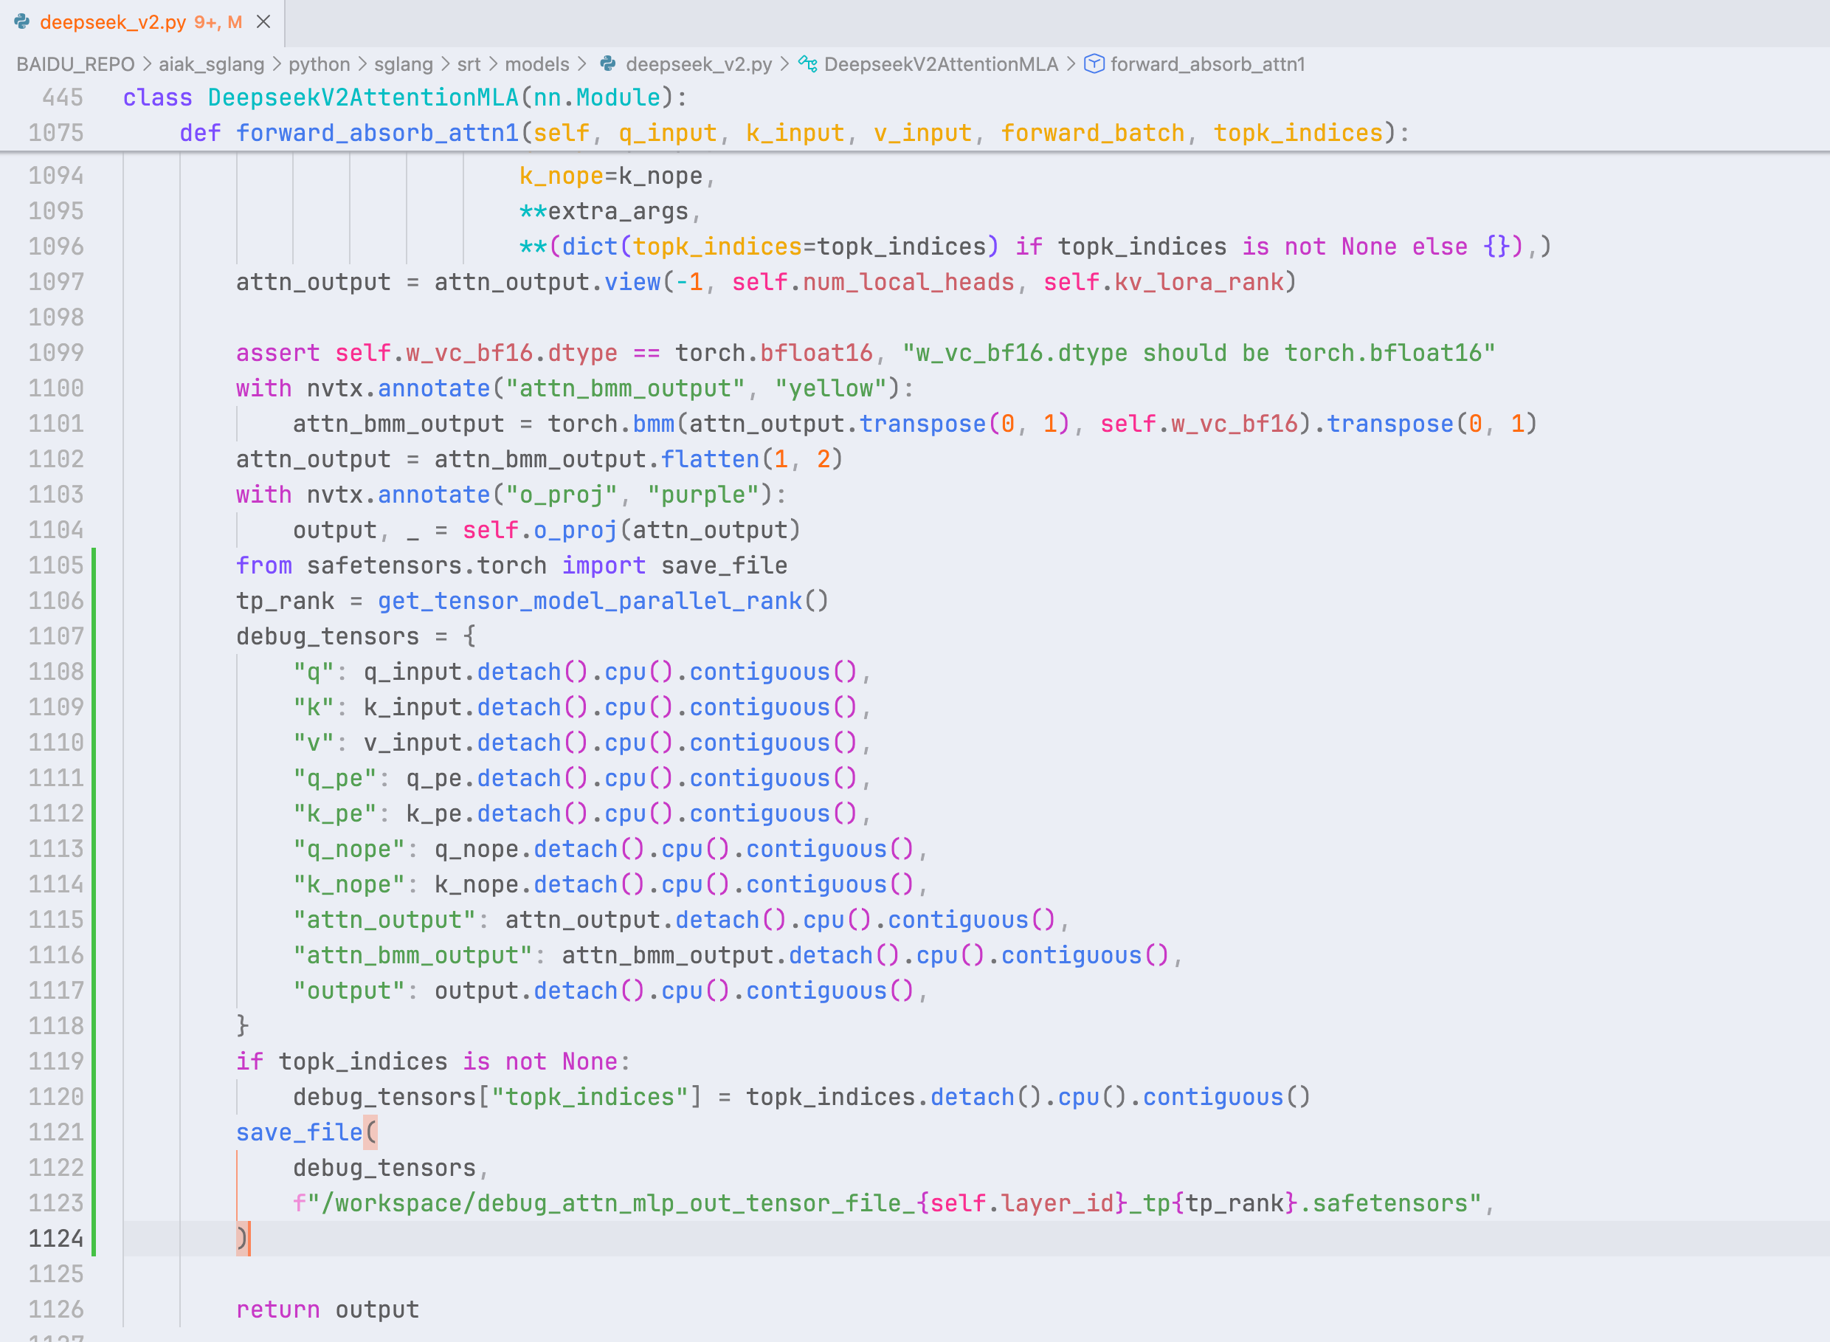This screenshot has width=1830, height=1342.
Task: Open aiak_sglang breadcrumb dropdown
Action: click(x=211, y=64)
